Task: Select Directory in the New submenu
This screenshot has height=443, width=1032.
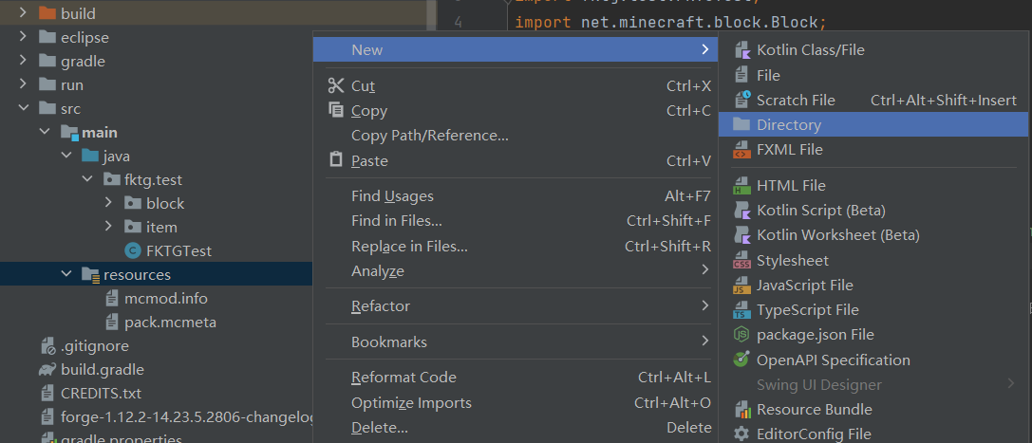Action: point(788,125)
